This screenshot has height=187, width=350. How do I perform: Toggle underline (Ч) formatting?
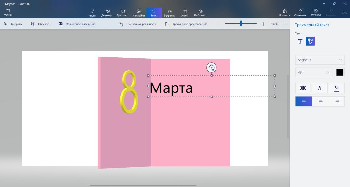coord(337,88)
